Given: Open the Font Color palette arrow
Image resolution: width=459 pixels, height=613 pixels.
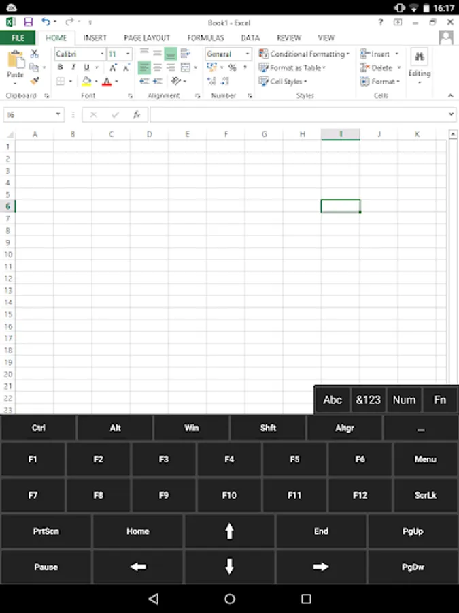Looking at the screenshot, I should (116, 81).
